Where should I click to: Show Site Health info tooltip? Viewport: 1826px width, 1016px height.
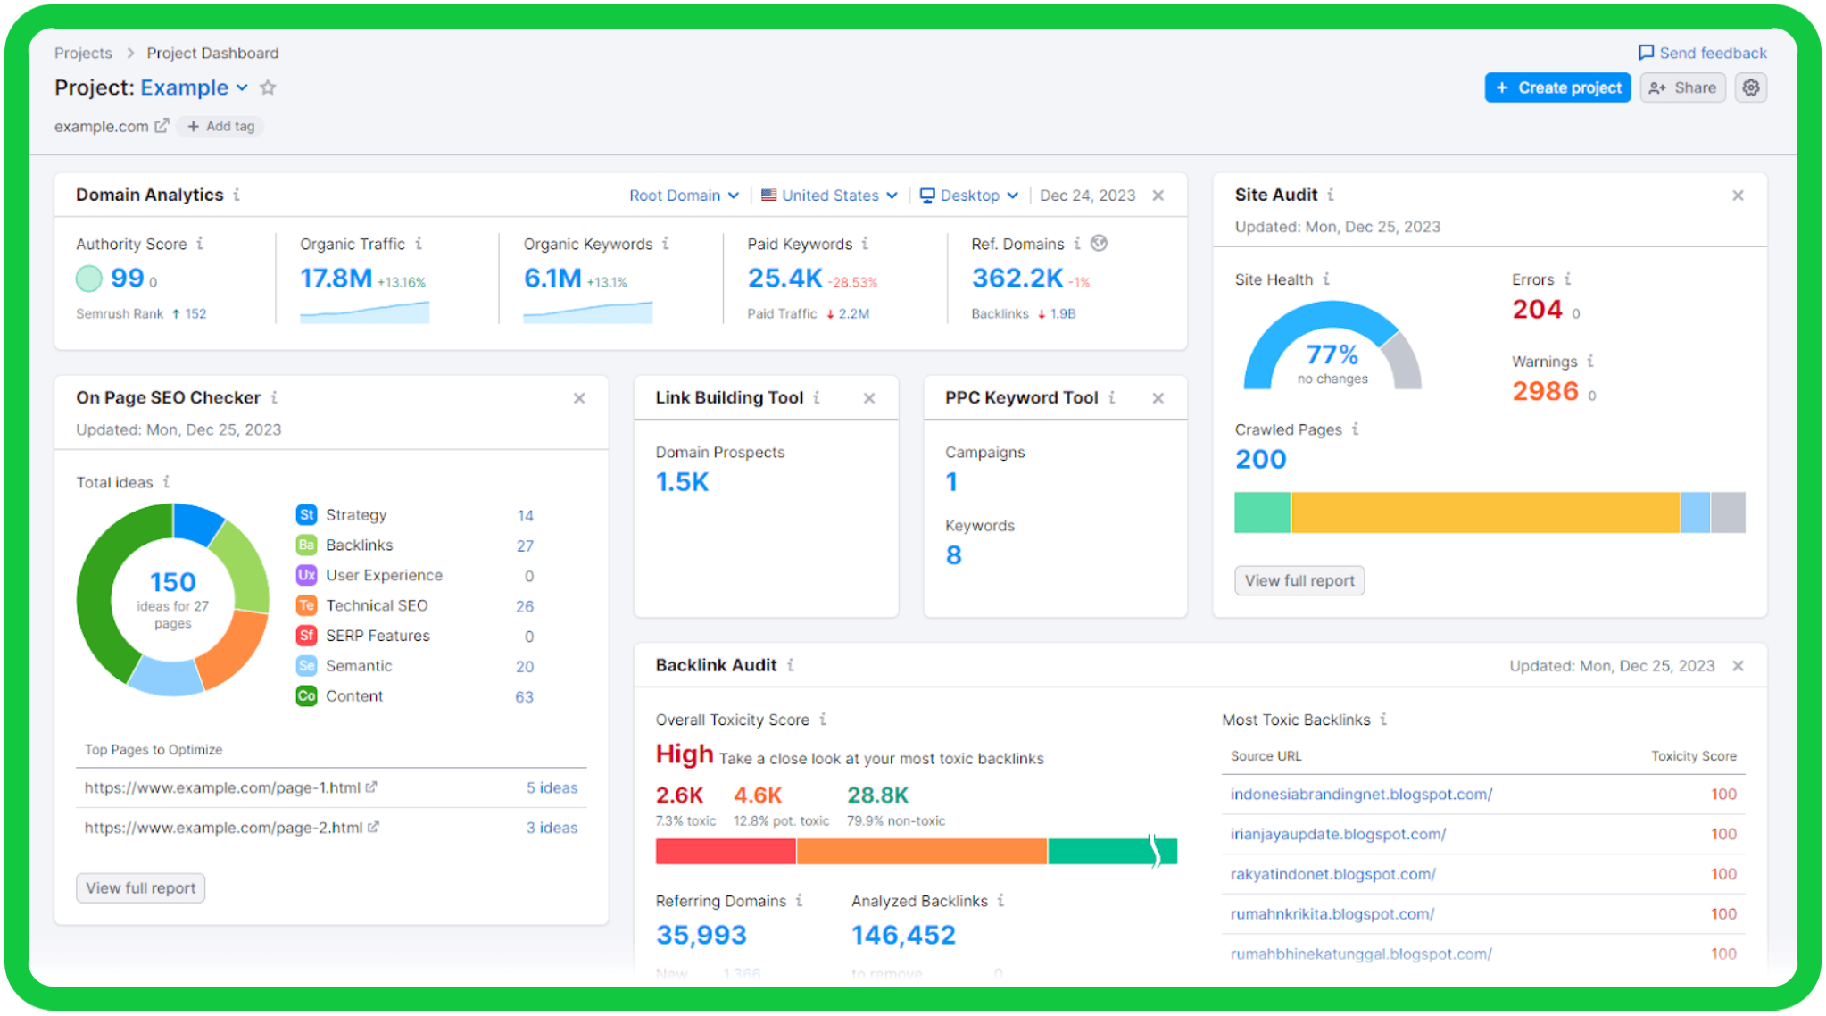tap(1326, 279)
